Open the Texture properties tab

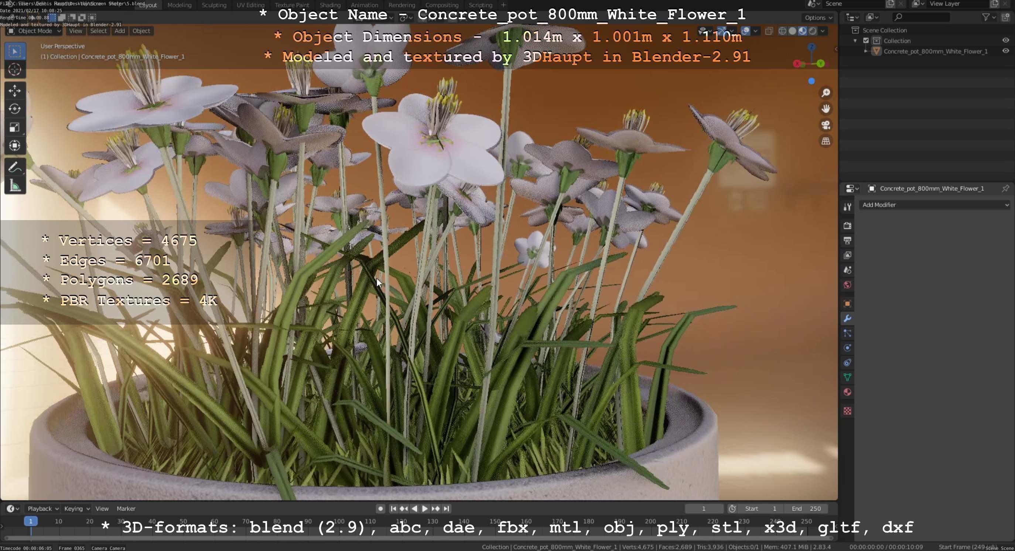tap(848, 411)
